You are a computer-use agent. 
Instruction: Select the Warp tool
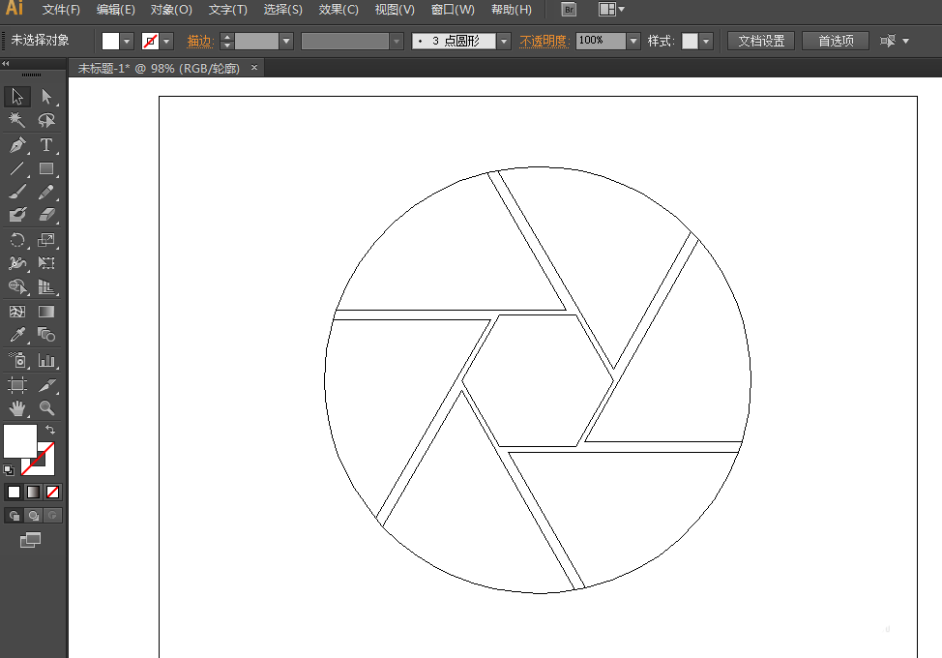coord(16,263)
